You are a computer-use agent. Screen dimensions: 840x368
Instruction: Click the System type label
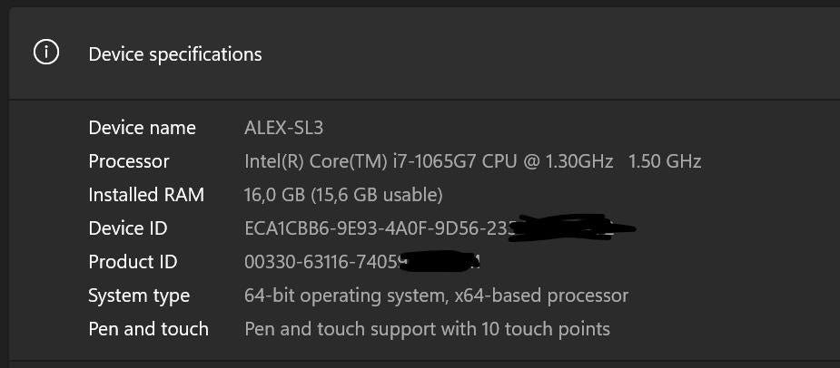pos(139,295)
